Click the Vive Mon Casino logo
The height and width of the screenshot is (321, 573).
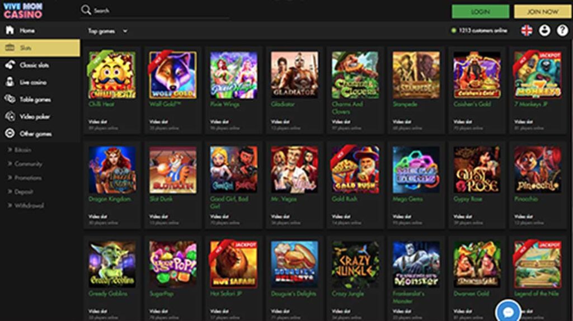click(23, 11)
